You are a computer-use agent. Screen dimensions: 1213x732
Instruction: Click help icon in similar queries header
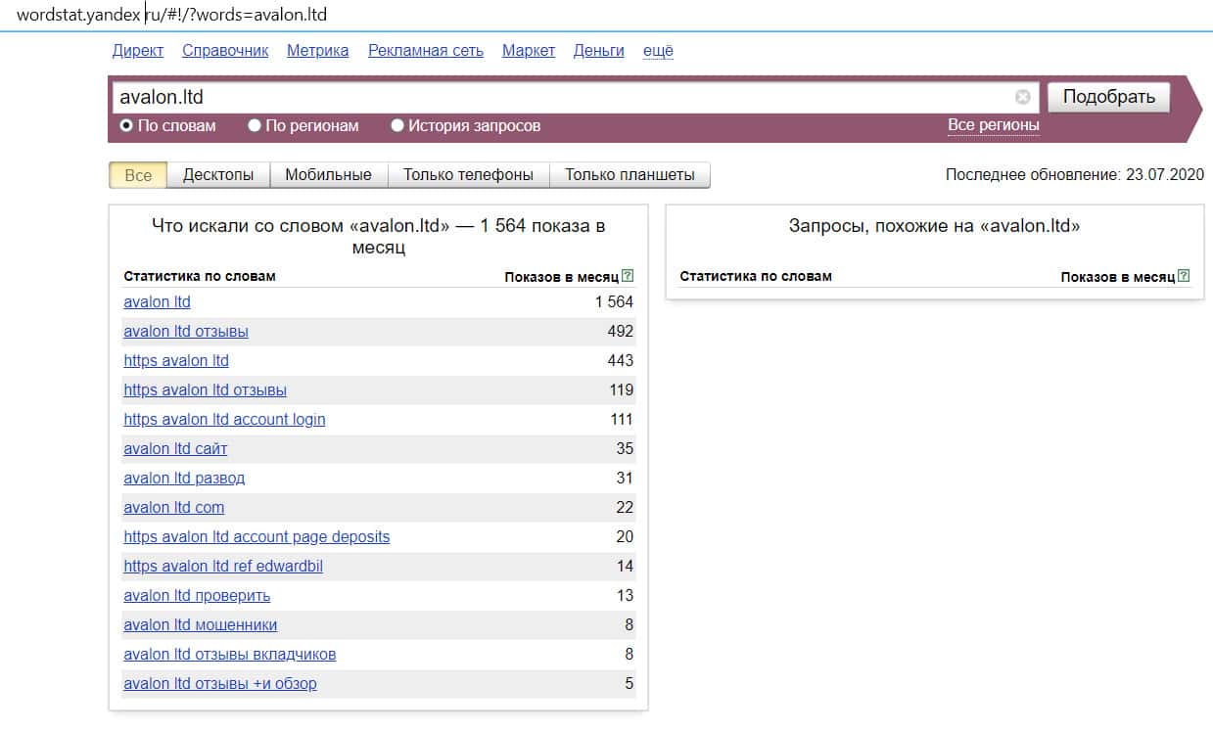click(1184, 276)
